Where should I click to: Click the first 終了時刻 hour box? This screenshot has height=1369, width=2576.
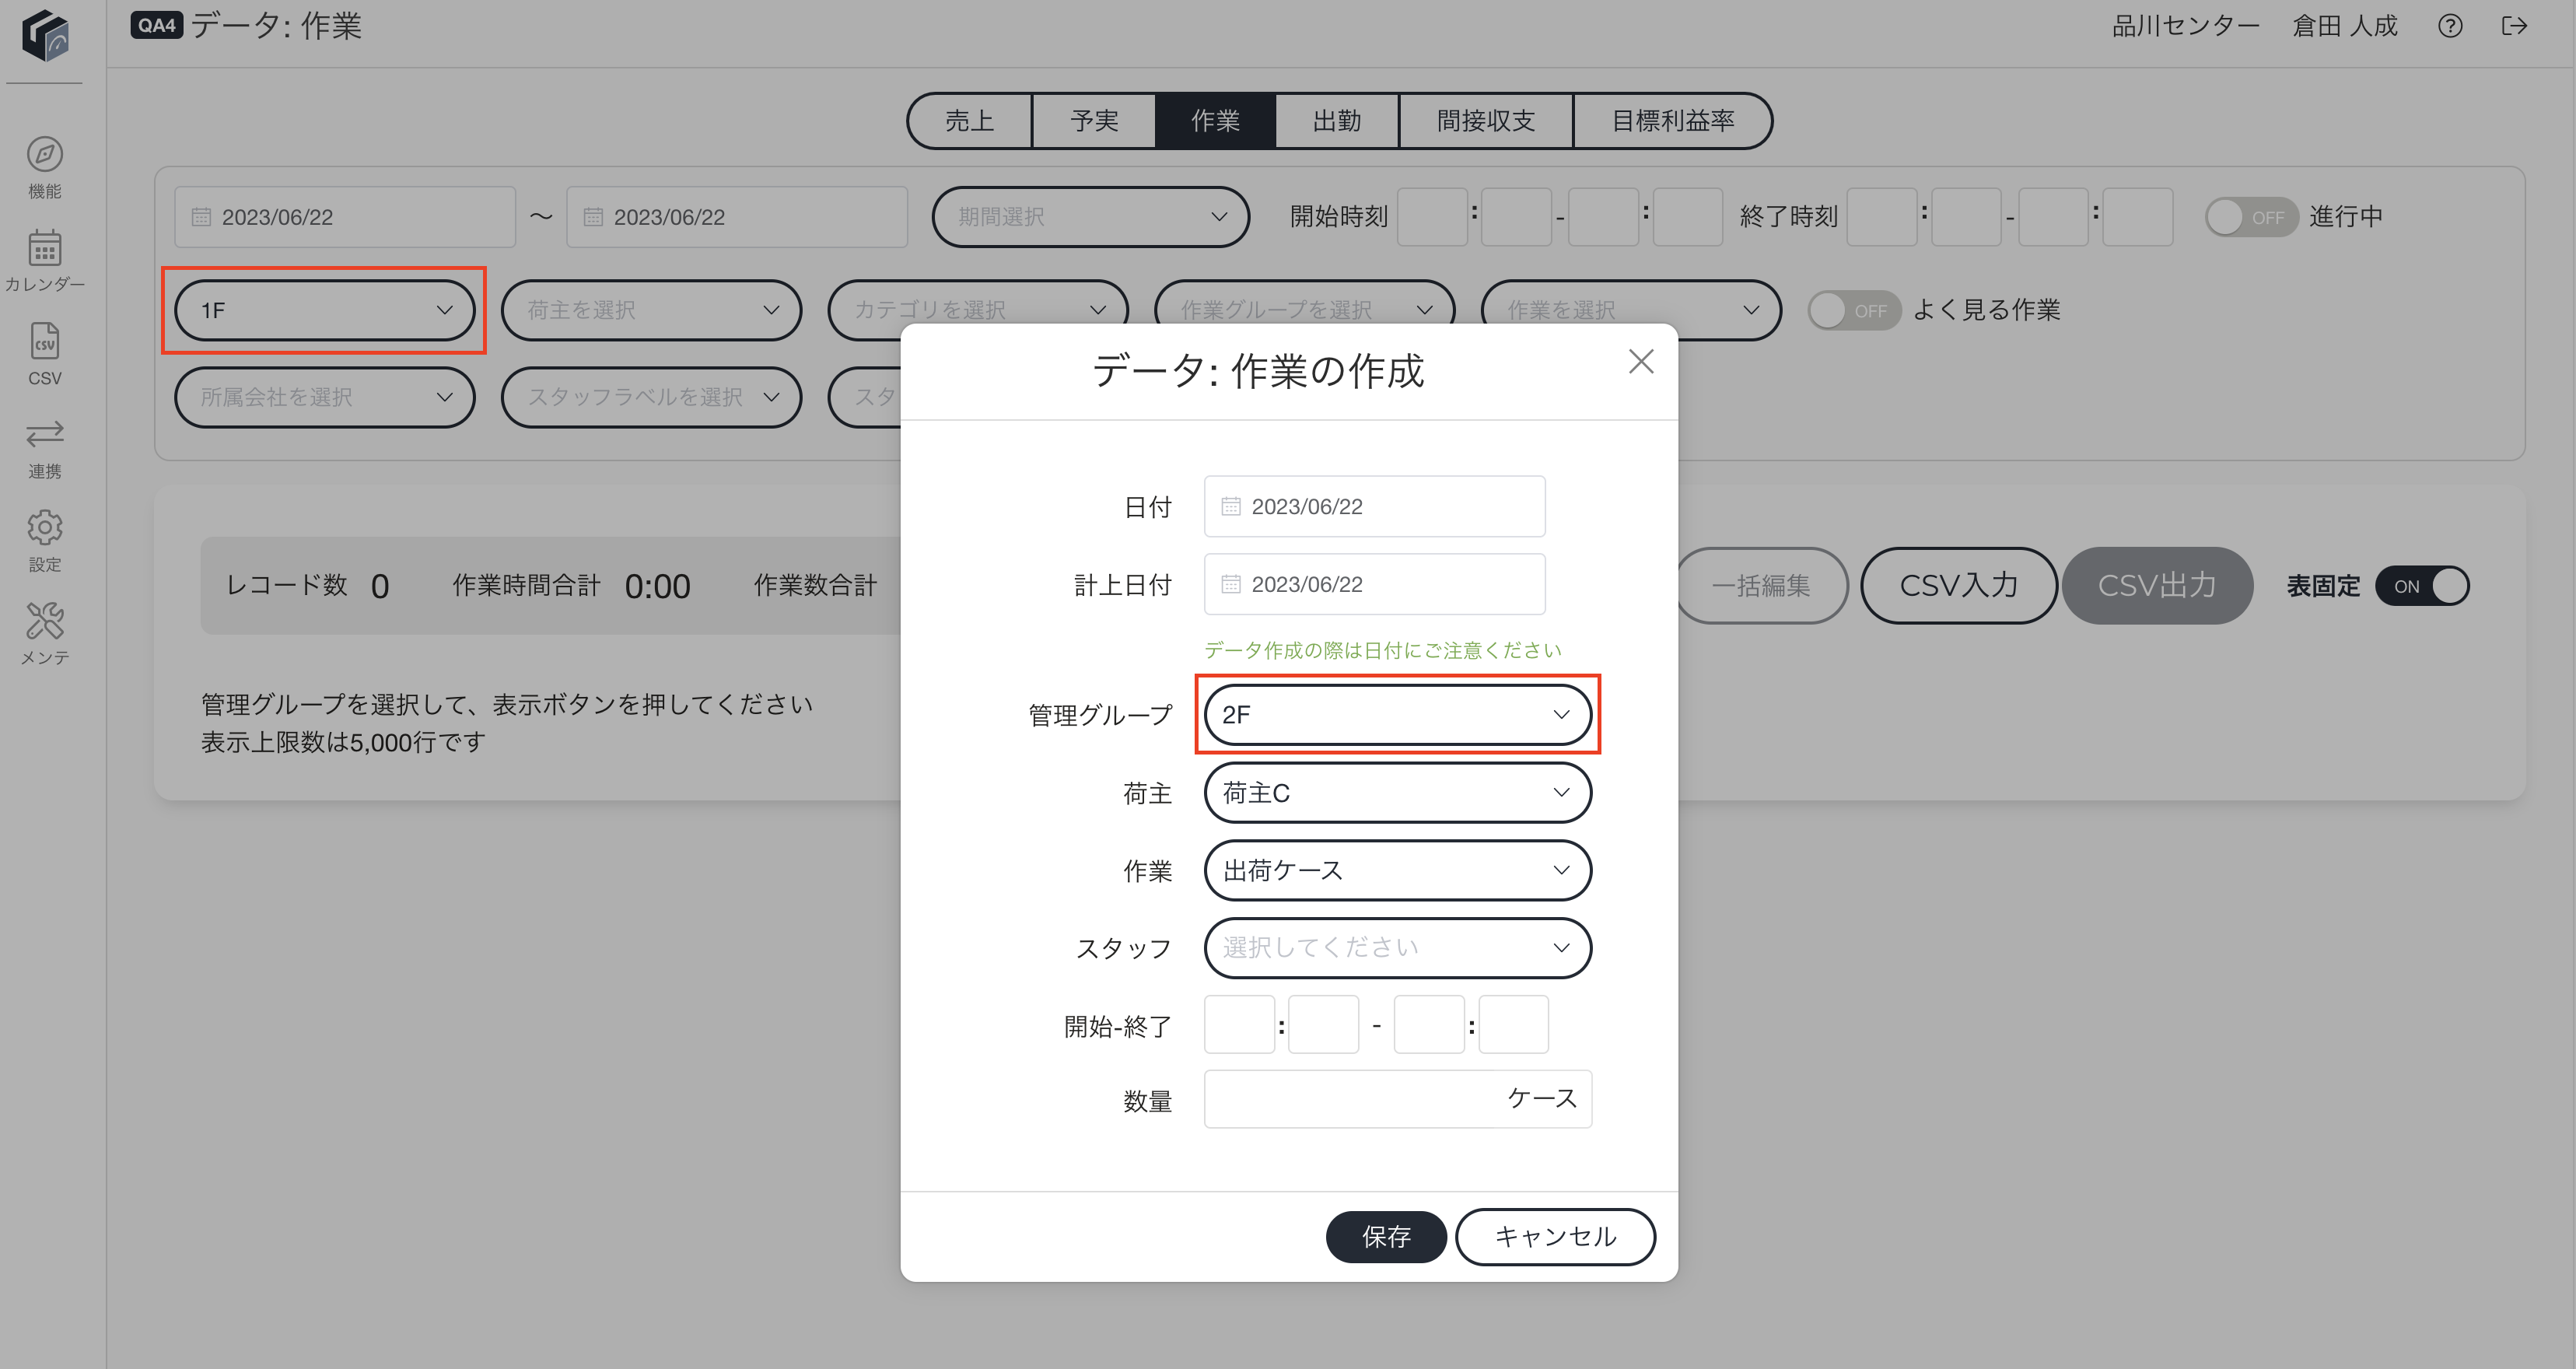point(1882,217)
